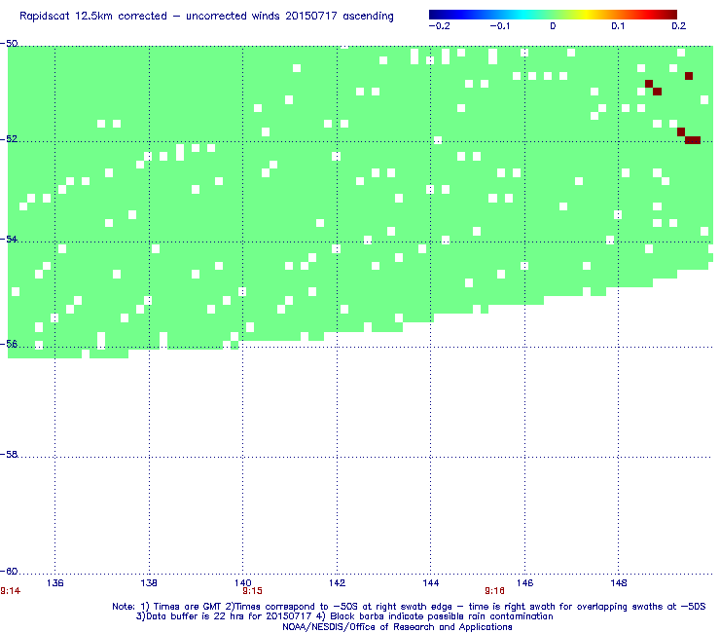Click the red time label 9:16
This screenshot has height=633, width=720.
(x=494, y=591)
